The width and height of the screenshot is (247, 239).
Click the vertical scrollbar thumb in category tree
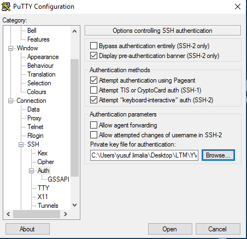click(74, 118)
